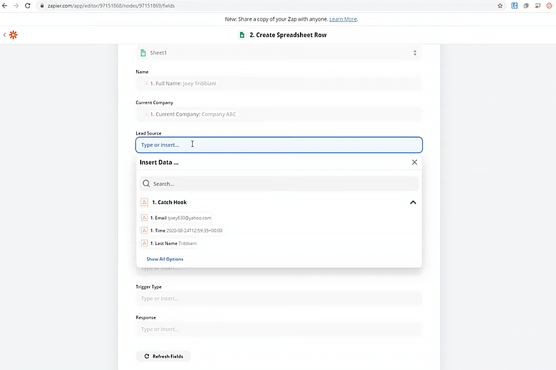Insert the Last Name Tribbiani option
The width and height of the screenshot is (556, 370).
coord(169,243)
